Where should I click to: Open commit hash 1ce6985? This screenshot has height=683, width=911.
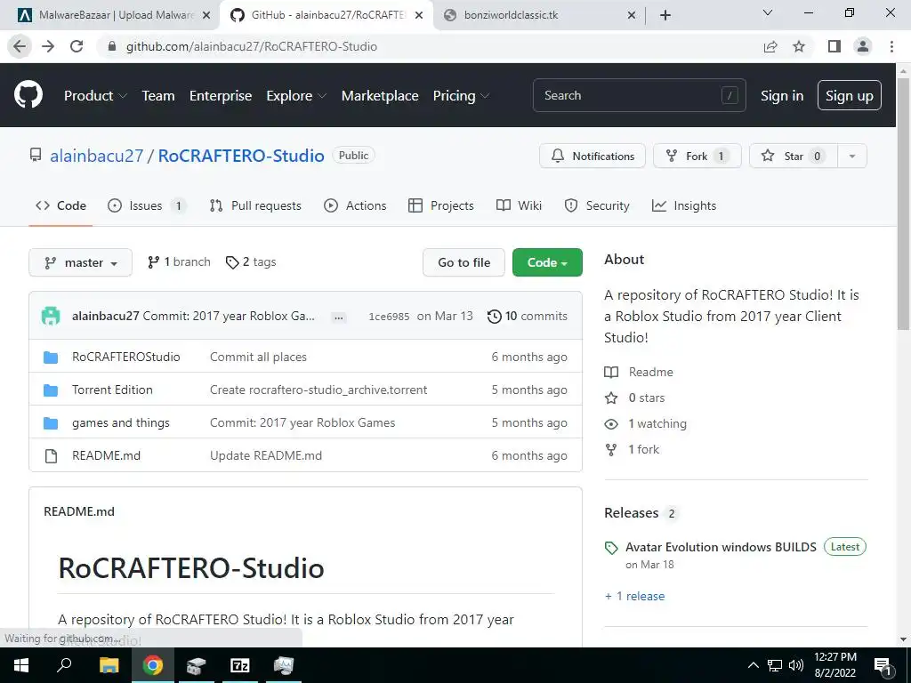tap(389, 317)
